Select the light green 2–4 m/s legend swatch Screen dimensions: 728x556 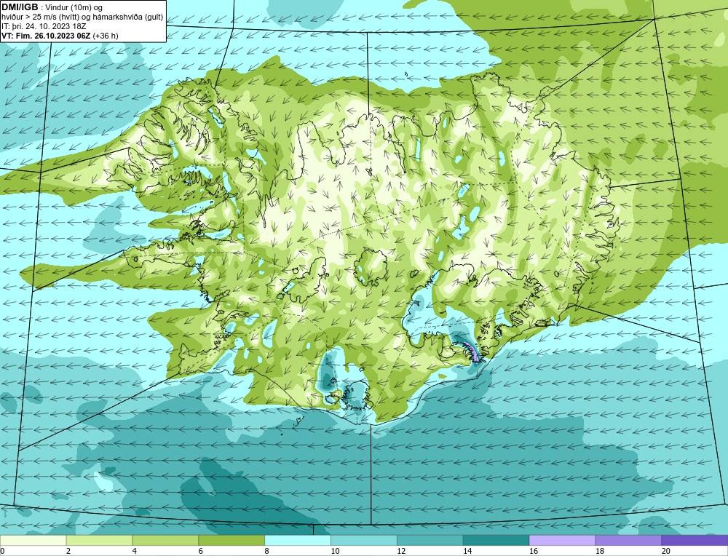[x=99, y=540]
